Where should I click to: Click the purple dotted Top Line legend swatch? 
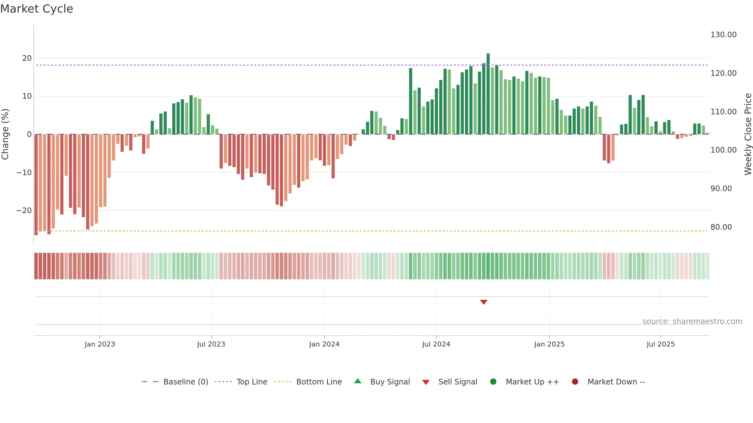(223, 382)
